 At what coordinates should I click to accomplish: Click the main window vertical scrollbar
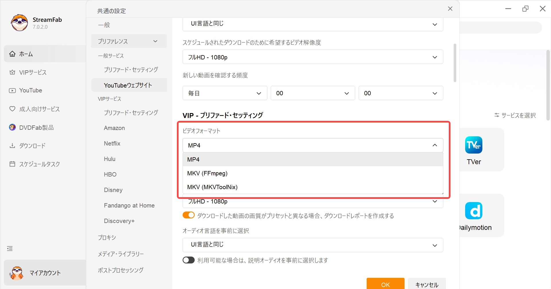click(x=548, y=85)
